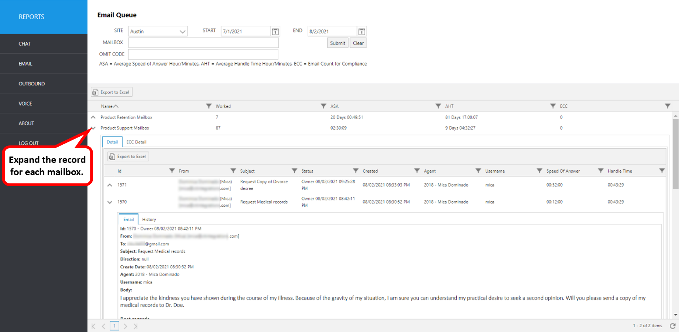679x332 pixels.
Task: Open the END date calendar picker
Action: pos(362,31)
